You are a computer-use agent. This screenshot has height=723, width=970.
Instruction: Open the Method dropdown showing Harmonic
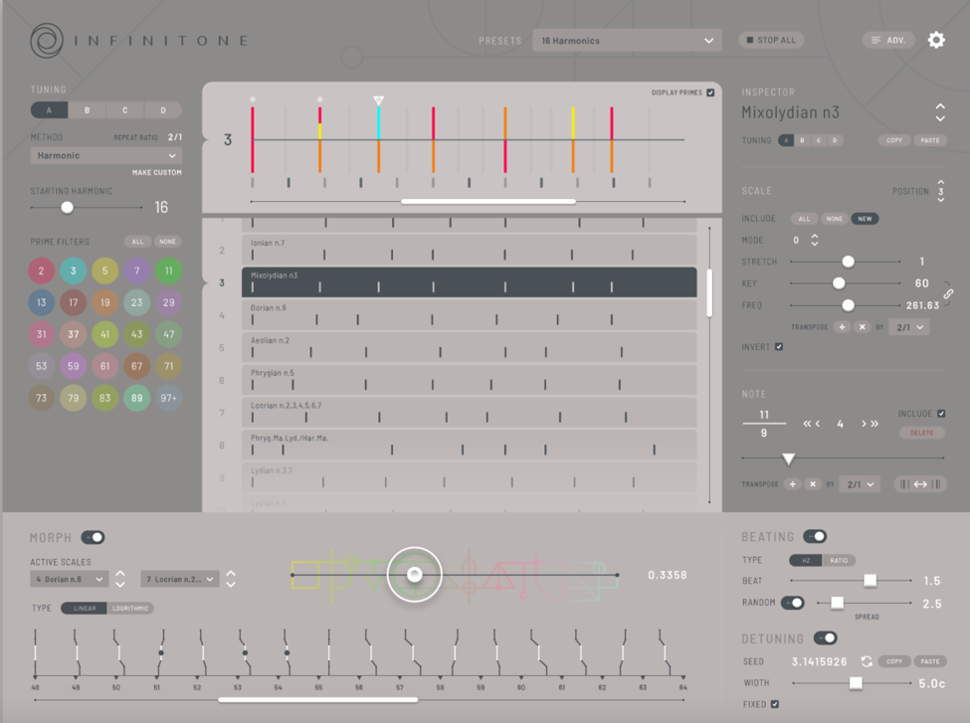[104, 155]
